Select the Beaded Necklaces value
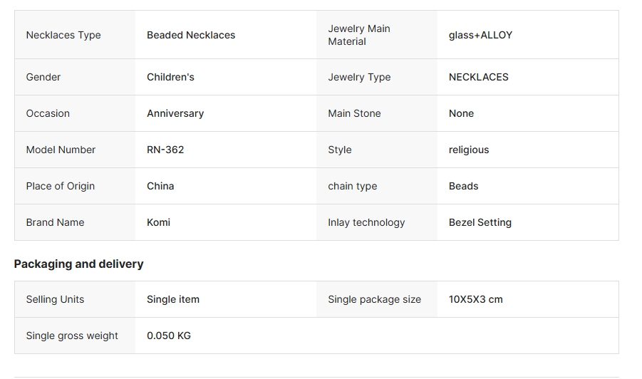This screenshot has width=642, height=379. [x=191, y=35]
